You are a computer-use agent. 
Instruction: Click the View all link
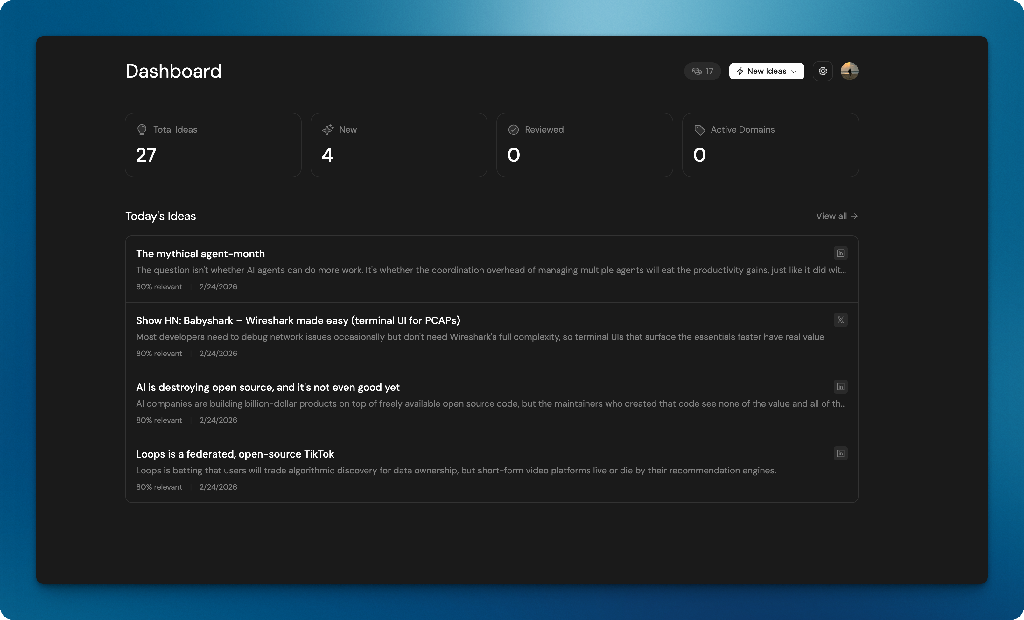click(836, 216)
